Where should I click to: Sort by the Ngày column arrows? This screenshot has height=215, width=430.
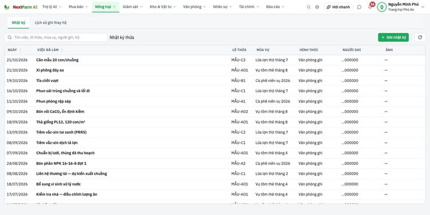(21, 50)
